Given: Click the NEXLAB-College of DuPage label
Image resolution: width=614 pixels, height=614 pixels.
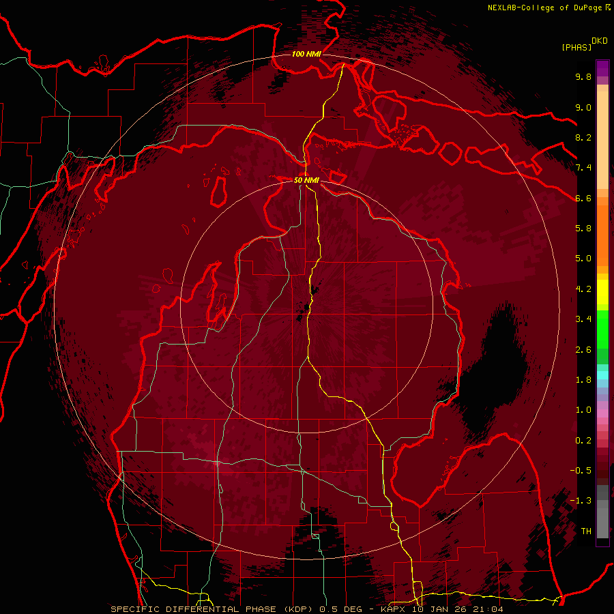Looking at the screenshot, I should pos(549,8).
